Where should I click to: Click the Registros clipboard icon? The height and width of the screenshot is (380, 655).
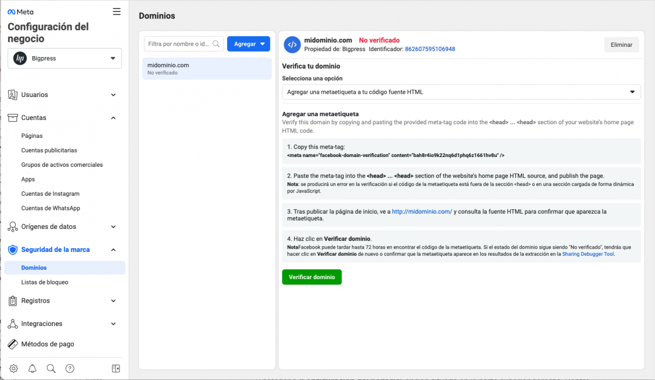(13, 301)
